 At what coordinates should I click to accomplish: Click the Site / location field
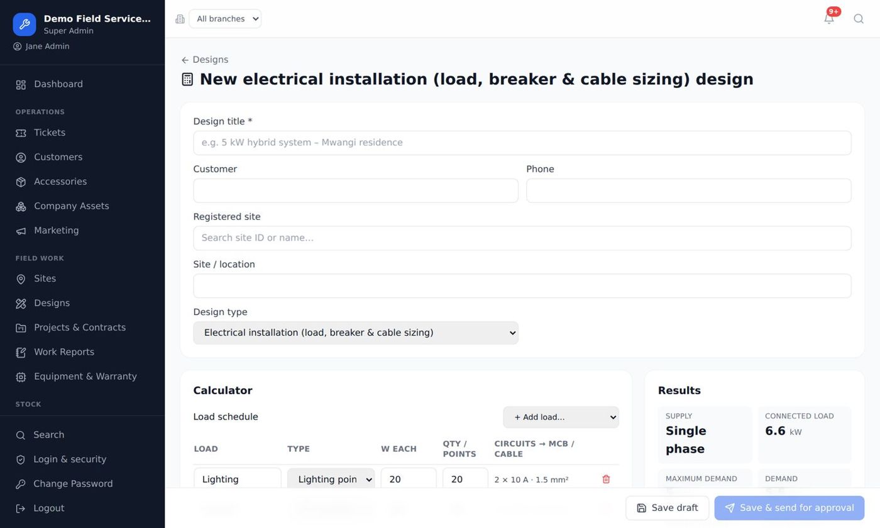point(522,286)
